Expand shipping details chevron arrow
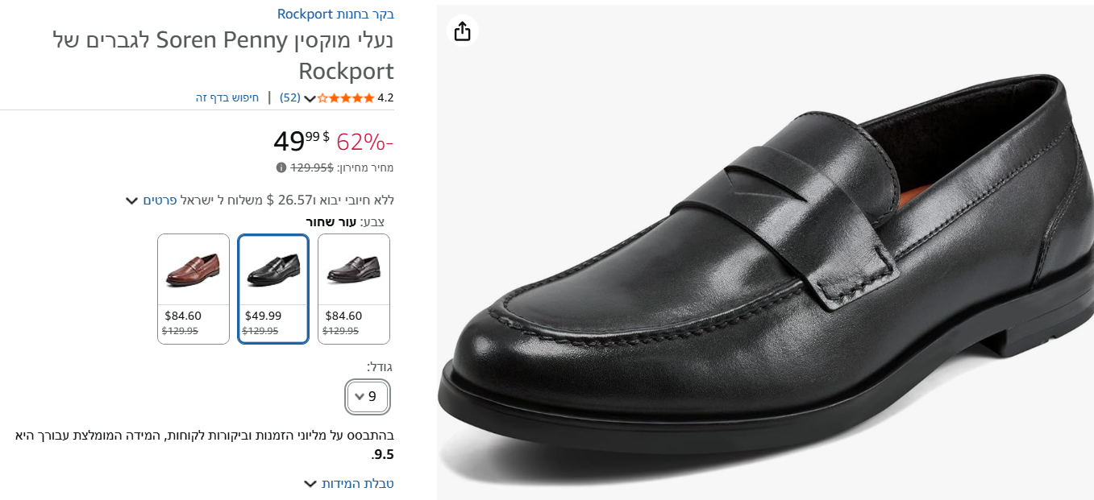 (x=132, y=200)
